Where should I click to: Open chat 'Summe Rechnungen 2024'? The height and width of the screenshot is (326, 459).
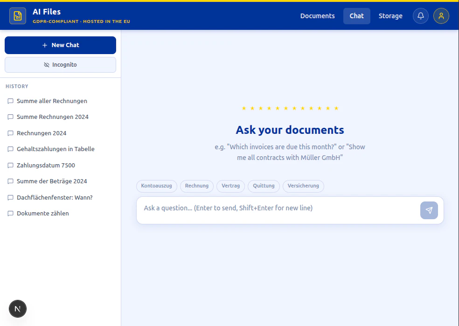(60, 117)
